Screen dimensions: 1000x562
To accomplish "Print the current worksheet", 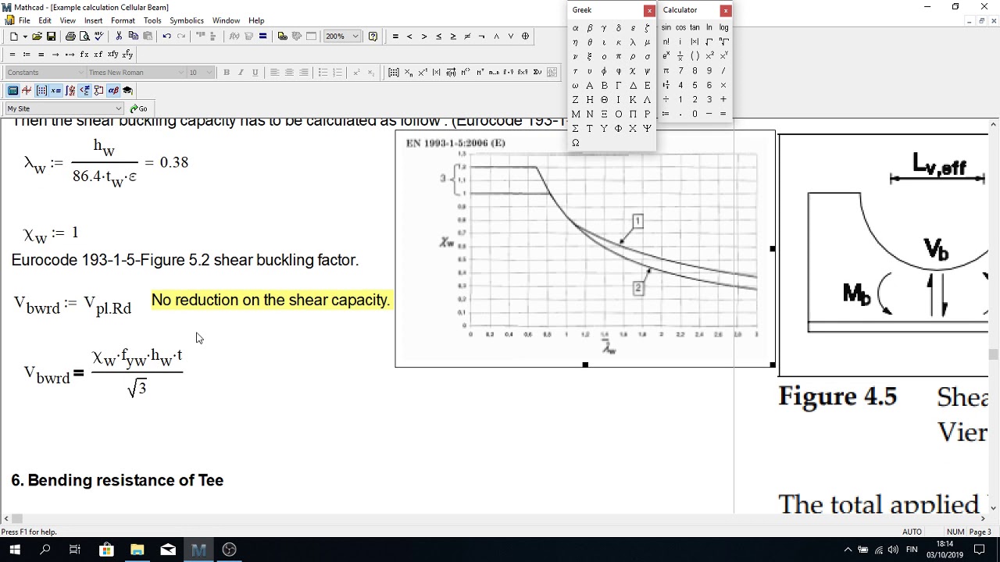I will [x=70, y=36].
